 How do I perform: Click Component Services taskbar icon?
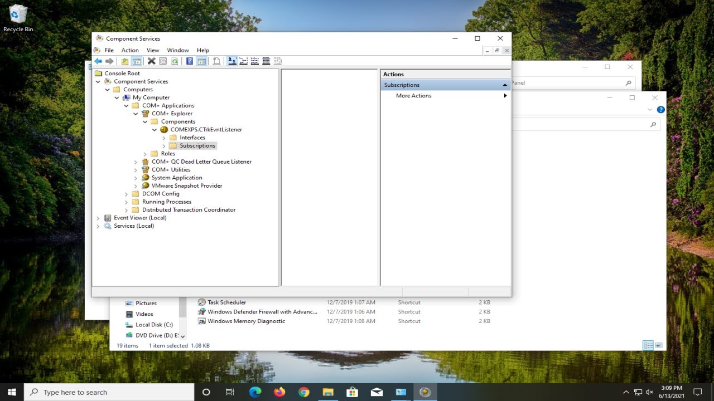pyautogui.click(x=425, y=392)
